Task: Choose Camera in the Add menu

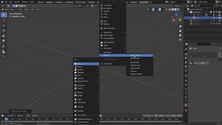Action: click(86, 107)
